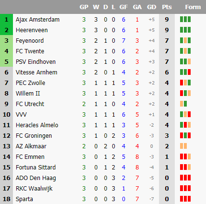This screenshot has width=206, height=204.
Task: Open the PSV Eindhoven team name
Action: (36, 62)
